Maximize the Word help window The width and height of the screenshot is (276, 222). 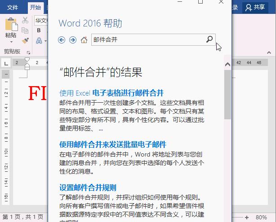(200, 2)
